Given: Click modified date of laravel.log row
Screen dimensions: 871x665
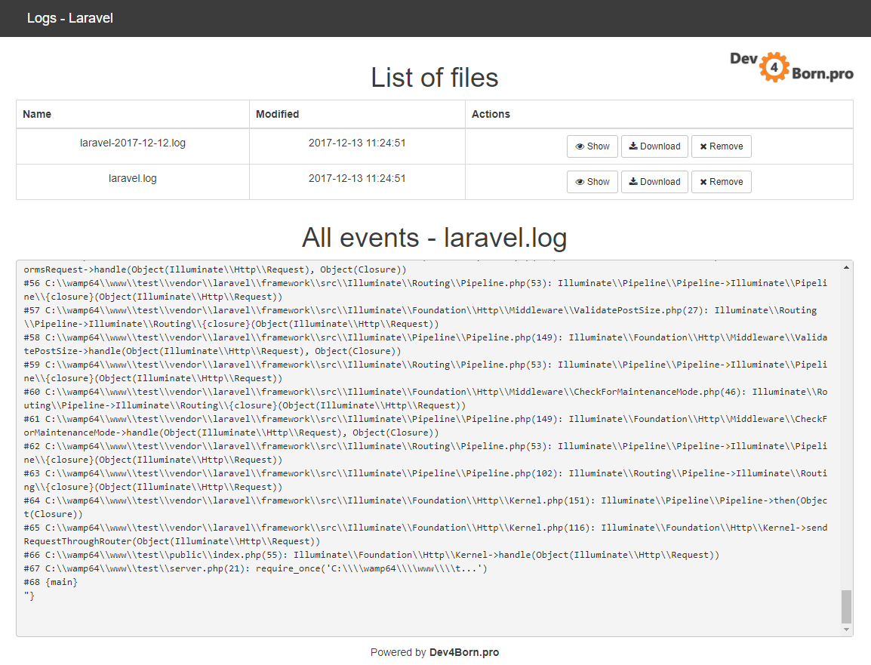Looking at the screenshot, I should [357, 178].
